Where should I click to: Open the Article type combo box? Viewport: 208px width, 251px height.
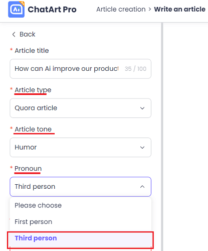[x=81, y=108]
